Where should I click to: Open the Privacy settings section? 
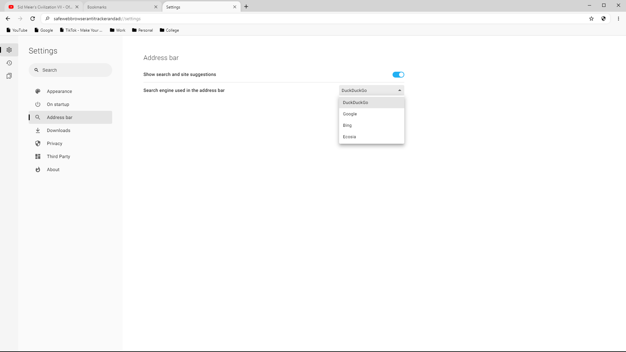(x=54, y=143)
